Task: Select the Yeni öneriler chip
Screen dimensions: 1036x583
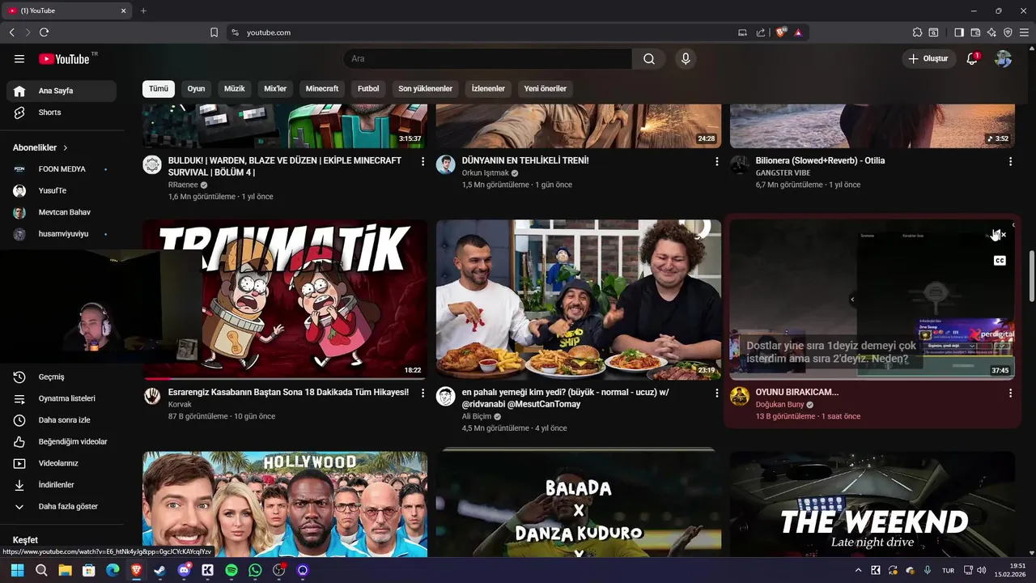Action: click(546, 89)
